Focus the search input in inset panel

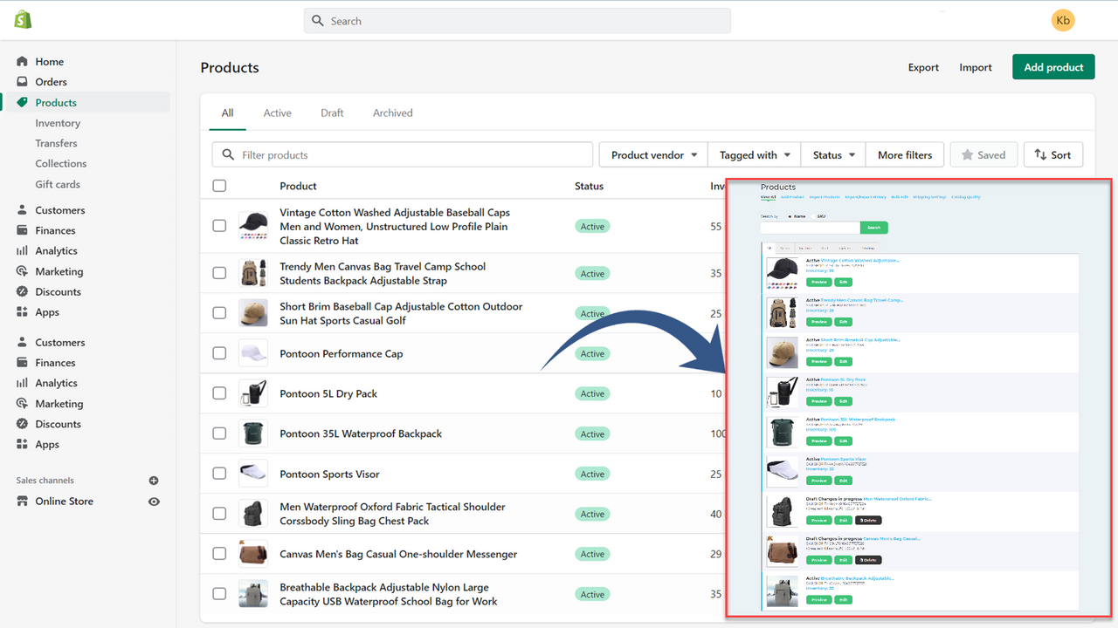[x=811, y=228]
